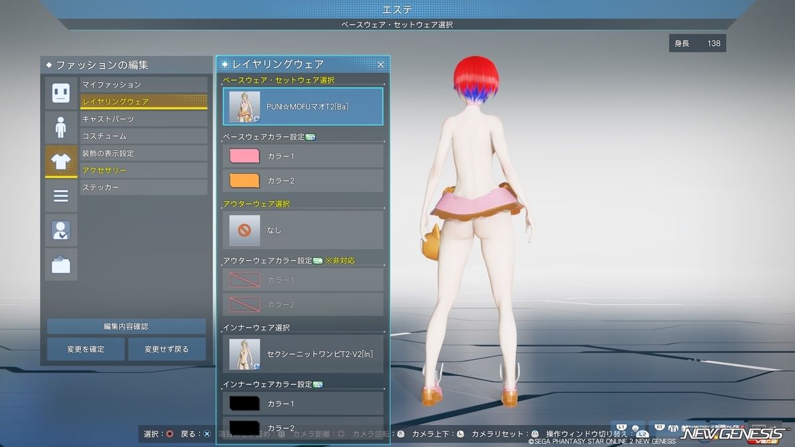Click 編集内容確認 button

pos(126,326)
